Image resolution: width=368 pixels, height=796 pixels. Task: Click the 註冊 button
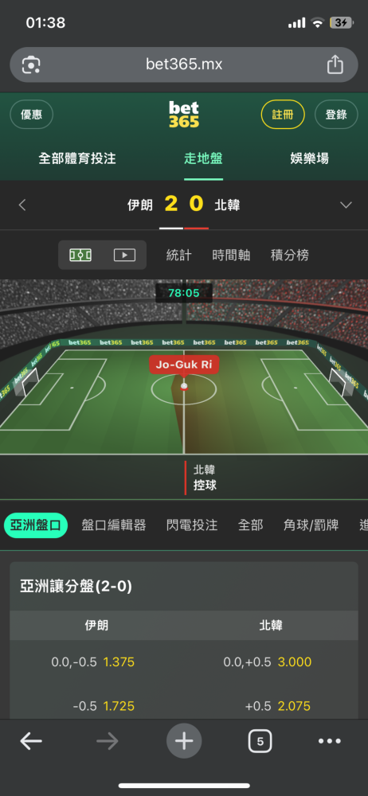(x=283, y=114)
